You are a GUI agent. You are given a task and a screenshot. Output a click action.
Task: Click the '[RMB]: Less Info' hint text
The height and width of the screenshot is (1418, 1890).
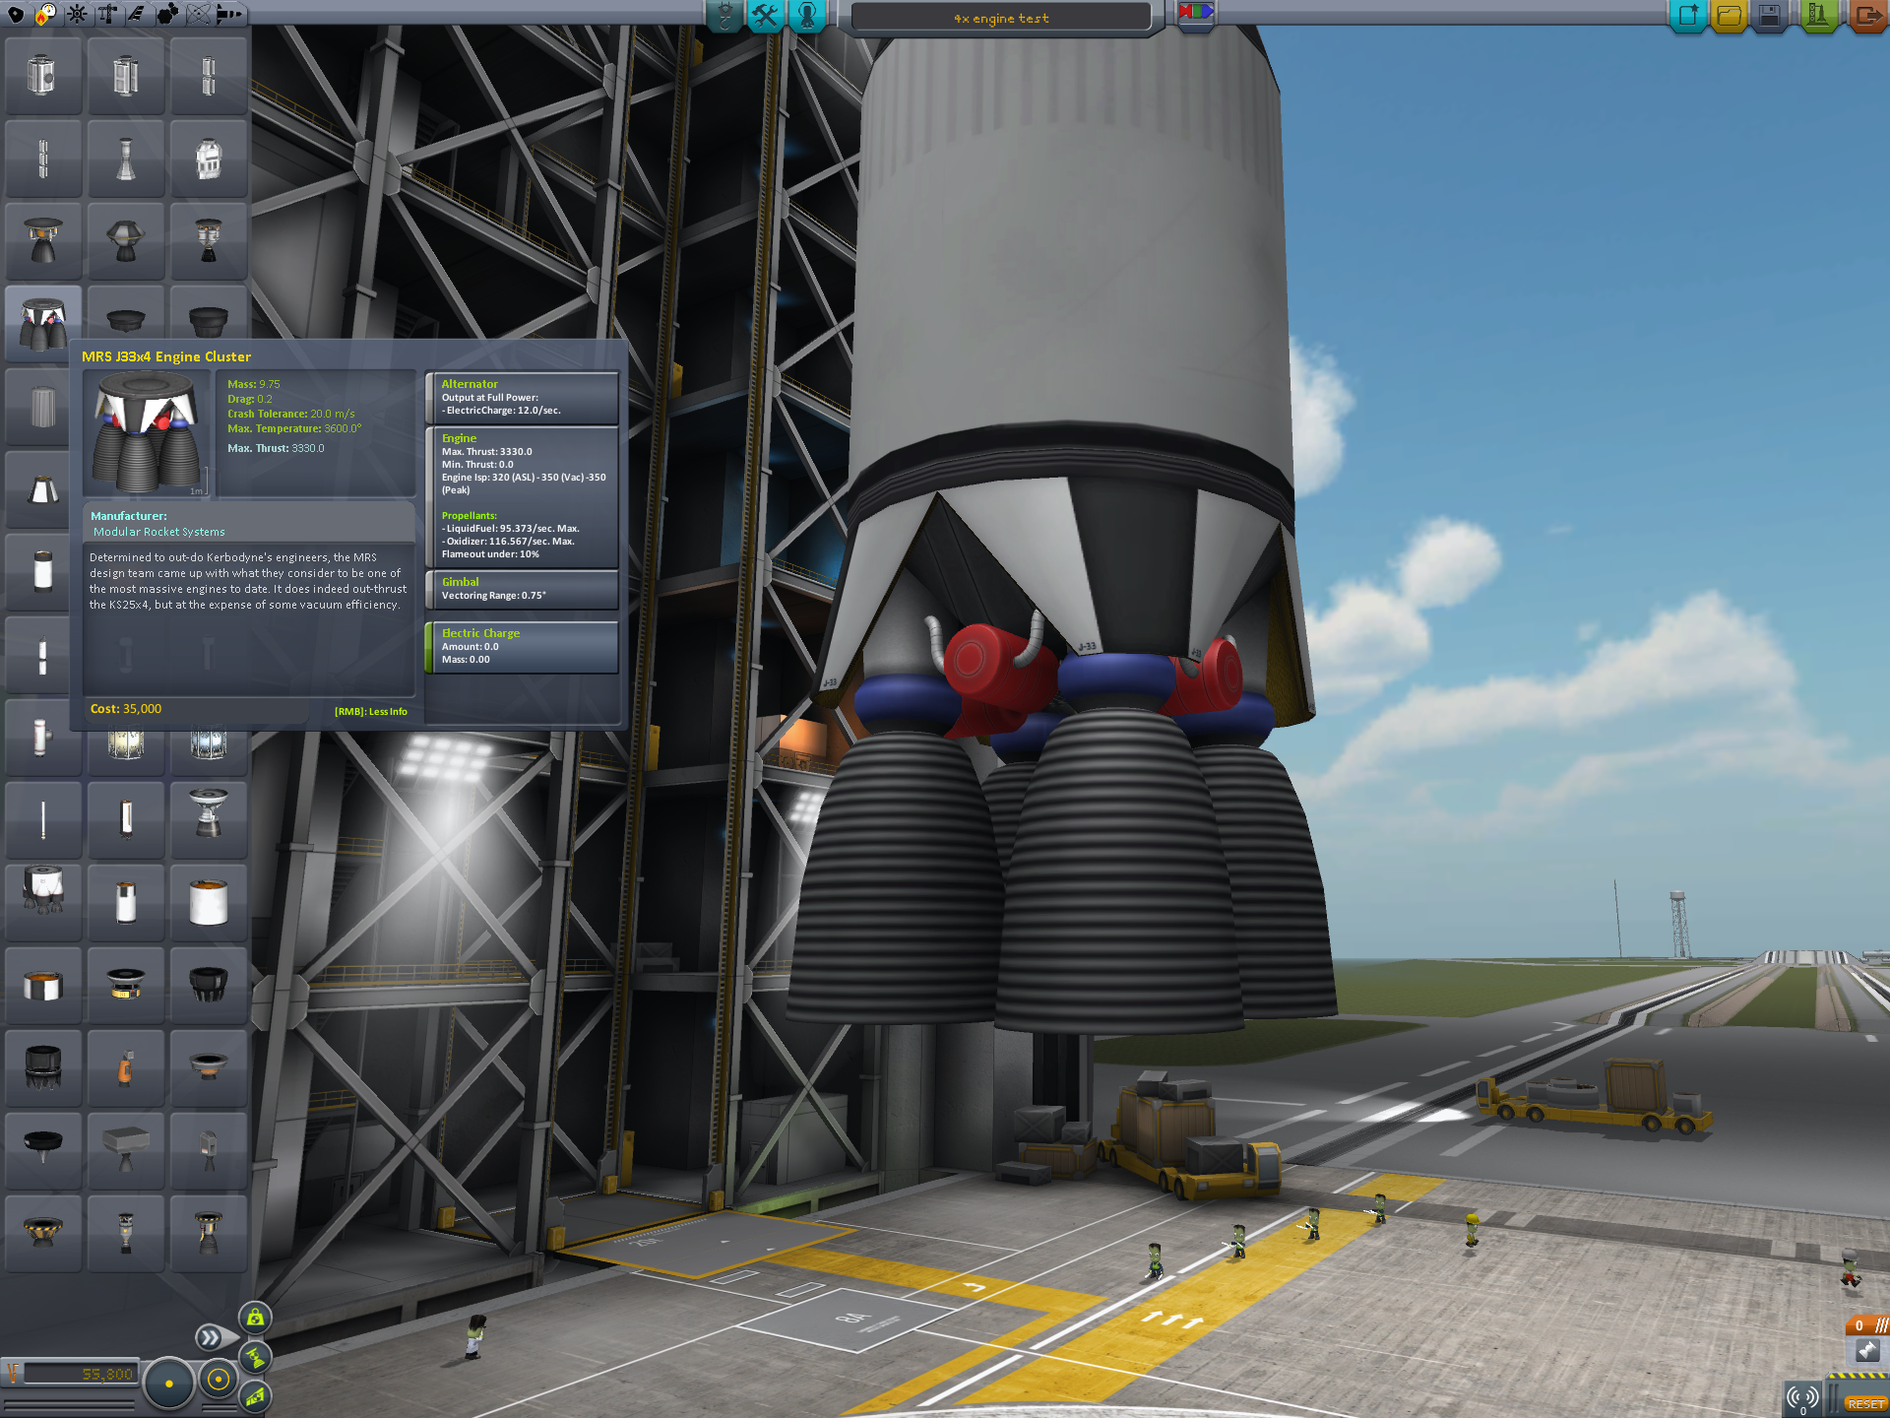pyautogui.click(x=370, y=712)
